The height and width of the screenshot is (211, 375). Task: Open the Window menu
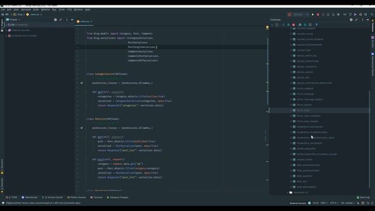tap(78, 10)
